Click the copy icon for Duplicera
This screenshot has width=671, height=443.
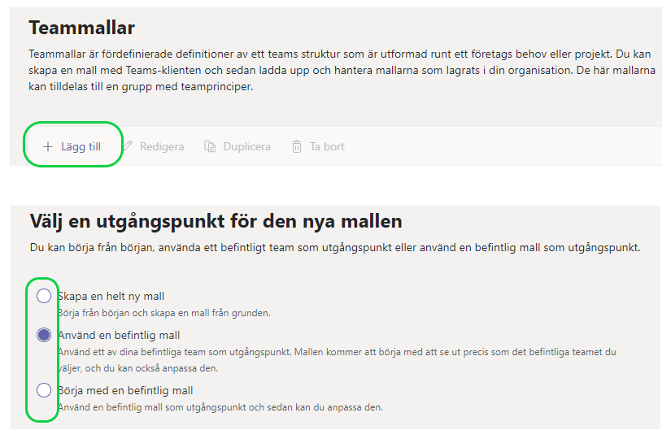coord(210,147)
